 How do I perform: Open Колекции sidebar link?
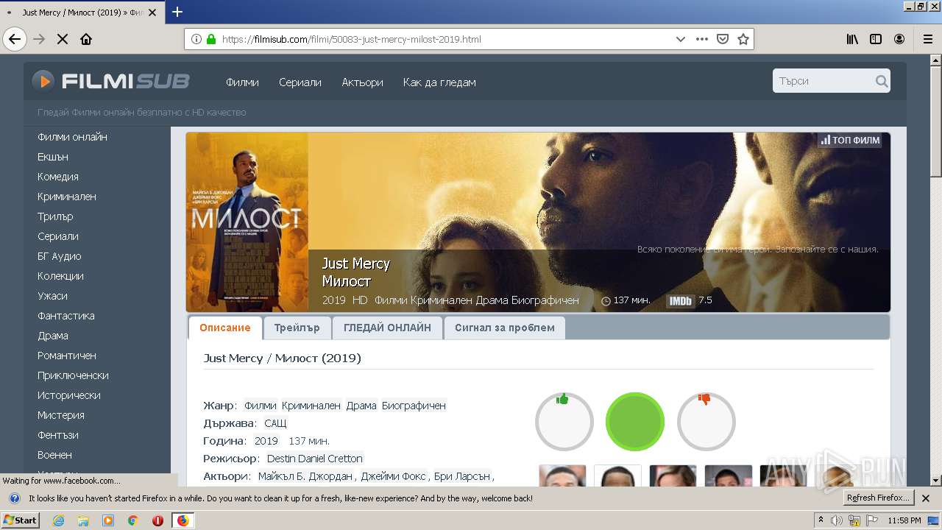(x=60, y=276)
